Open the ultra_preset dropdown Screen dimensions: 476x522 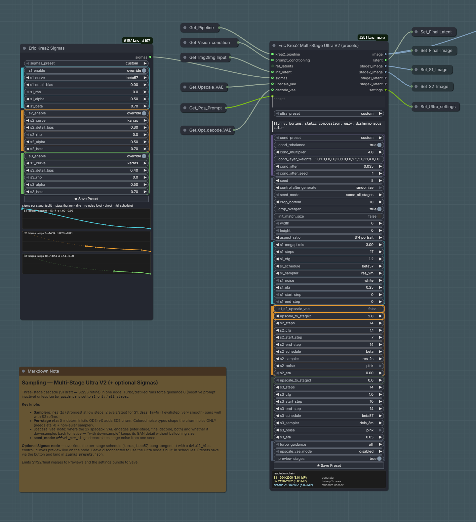(x=329, y=113)
